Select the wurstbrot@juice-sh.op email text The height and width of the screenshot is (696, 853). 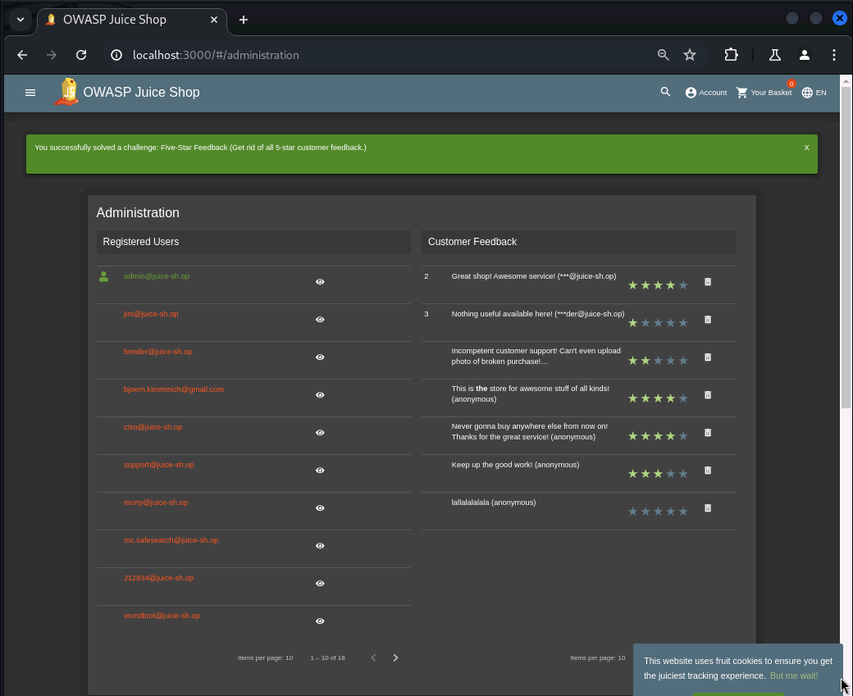(x=162, y=616)
